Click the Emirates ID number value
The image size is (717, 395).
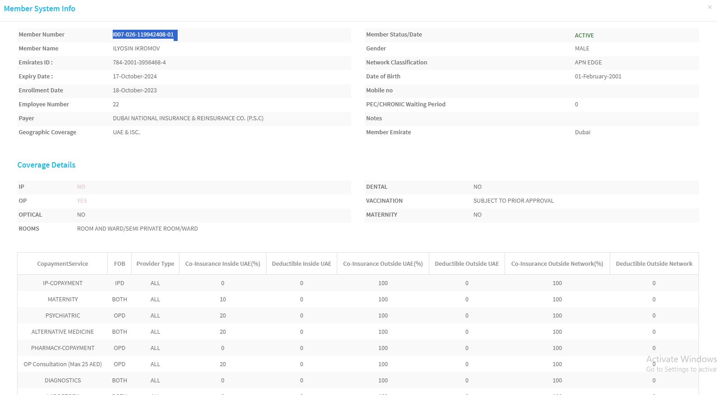point(139,63)
